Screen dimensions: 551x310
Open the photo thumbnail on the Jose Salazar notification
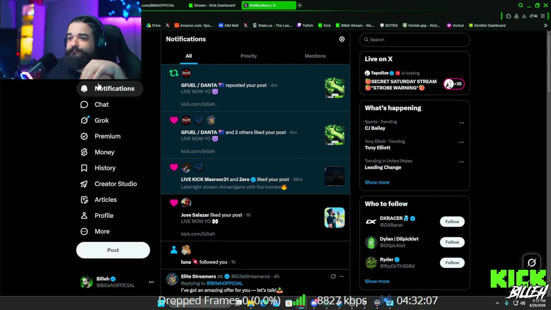(334, 218)
